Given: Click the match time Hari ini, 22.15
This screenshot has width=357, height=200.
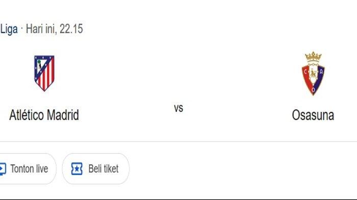Looking at the screenshot, I should pos(55,29).
